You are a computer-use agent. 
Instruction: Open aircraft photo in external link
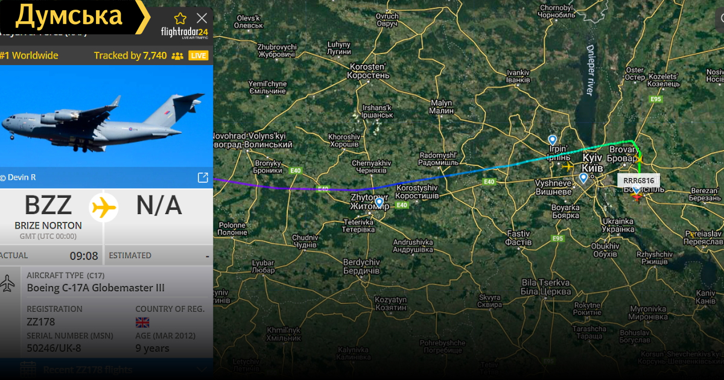[x=203, y=177]
